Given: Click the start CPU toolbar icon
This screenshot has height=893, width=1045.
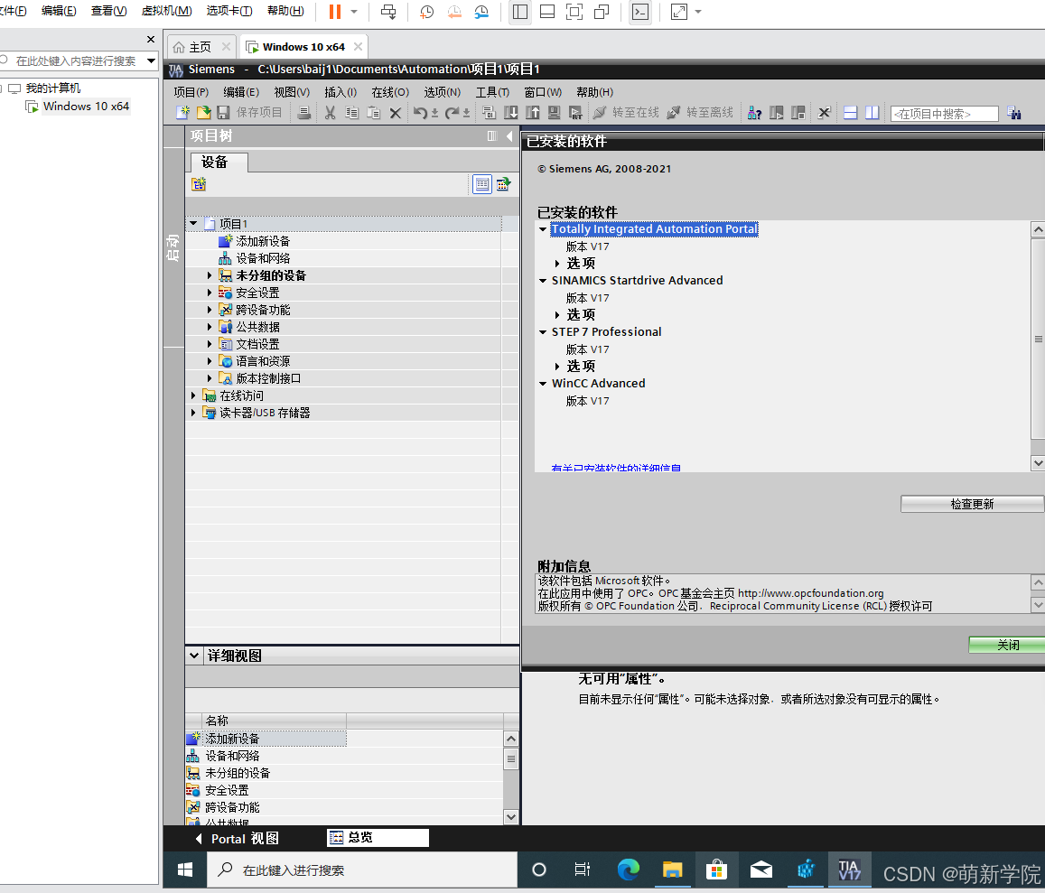Looking at the screenshot, I should (777, 113).
